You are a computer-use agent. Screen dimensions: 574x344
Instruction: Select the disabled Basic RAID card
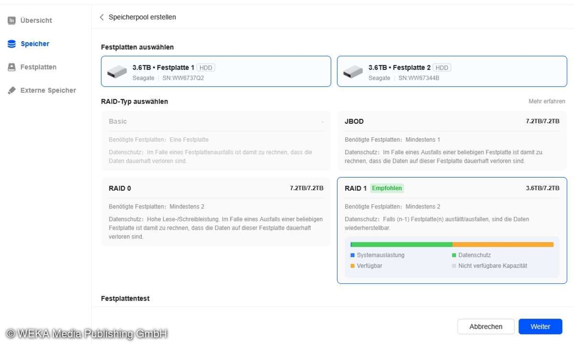[216, 141]
